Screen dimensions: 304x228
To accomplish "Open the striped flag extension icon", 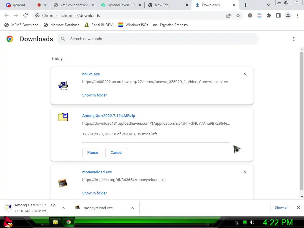I will (x=259, y=15).
